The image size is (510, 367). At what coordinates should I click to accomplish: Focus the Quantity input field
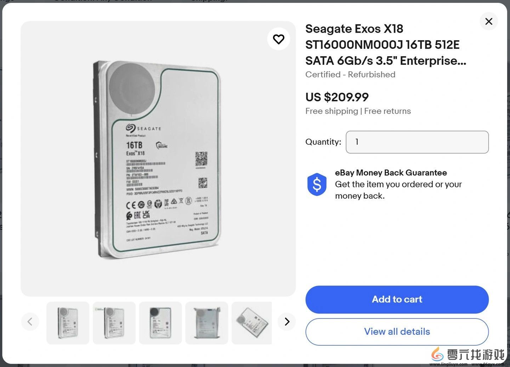tap(417, 142)
